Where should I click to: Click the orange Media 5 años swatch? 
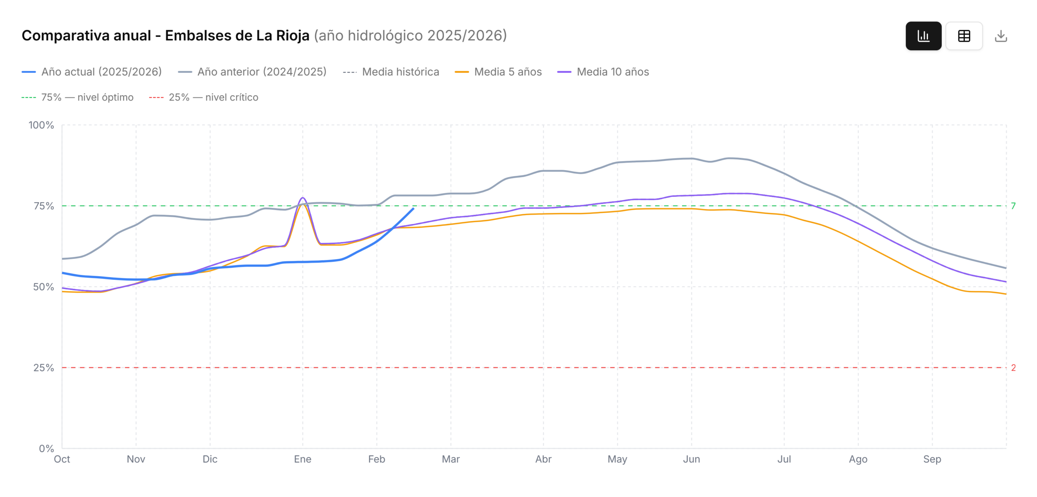pos(461,72)
